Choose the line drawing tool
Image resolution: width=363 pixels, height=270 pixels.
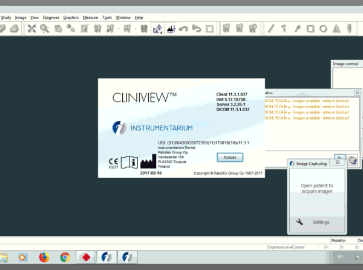click(271, 28)
